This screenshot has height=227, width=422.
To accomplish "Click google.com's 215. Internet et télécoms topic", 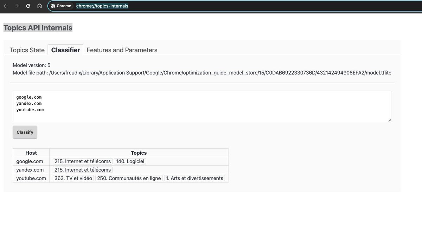I will point(82,161).
